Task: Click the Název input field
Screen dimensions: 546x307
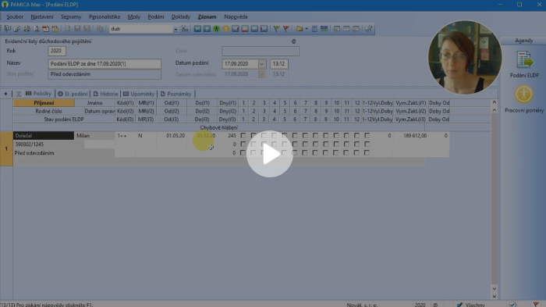Action: click(x=105, y=64)
